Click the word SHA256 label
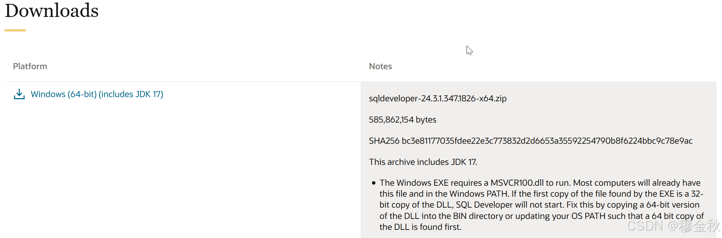 click(384, 141)
